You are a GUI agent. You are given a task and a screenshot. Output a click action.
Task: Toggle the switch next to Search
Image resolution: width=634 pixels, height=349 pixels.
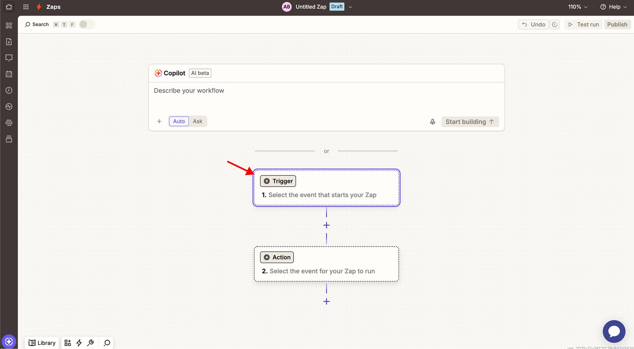pyautogui.click(x=87, y=25)
